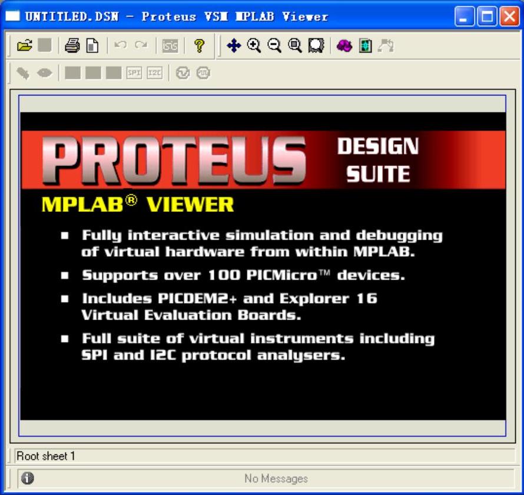Select the pulse wave generator icon
This screenshot has width=524, height=495.
coord(204,73)
